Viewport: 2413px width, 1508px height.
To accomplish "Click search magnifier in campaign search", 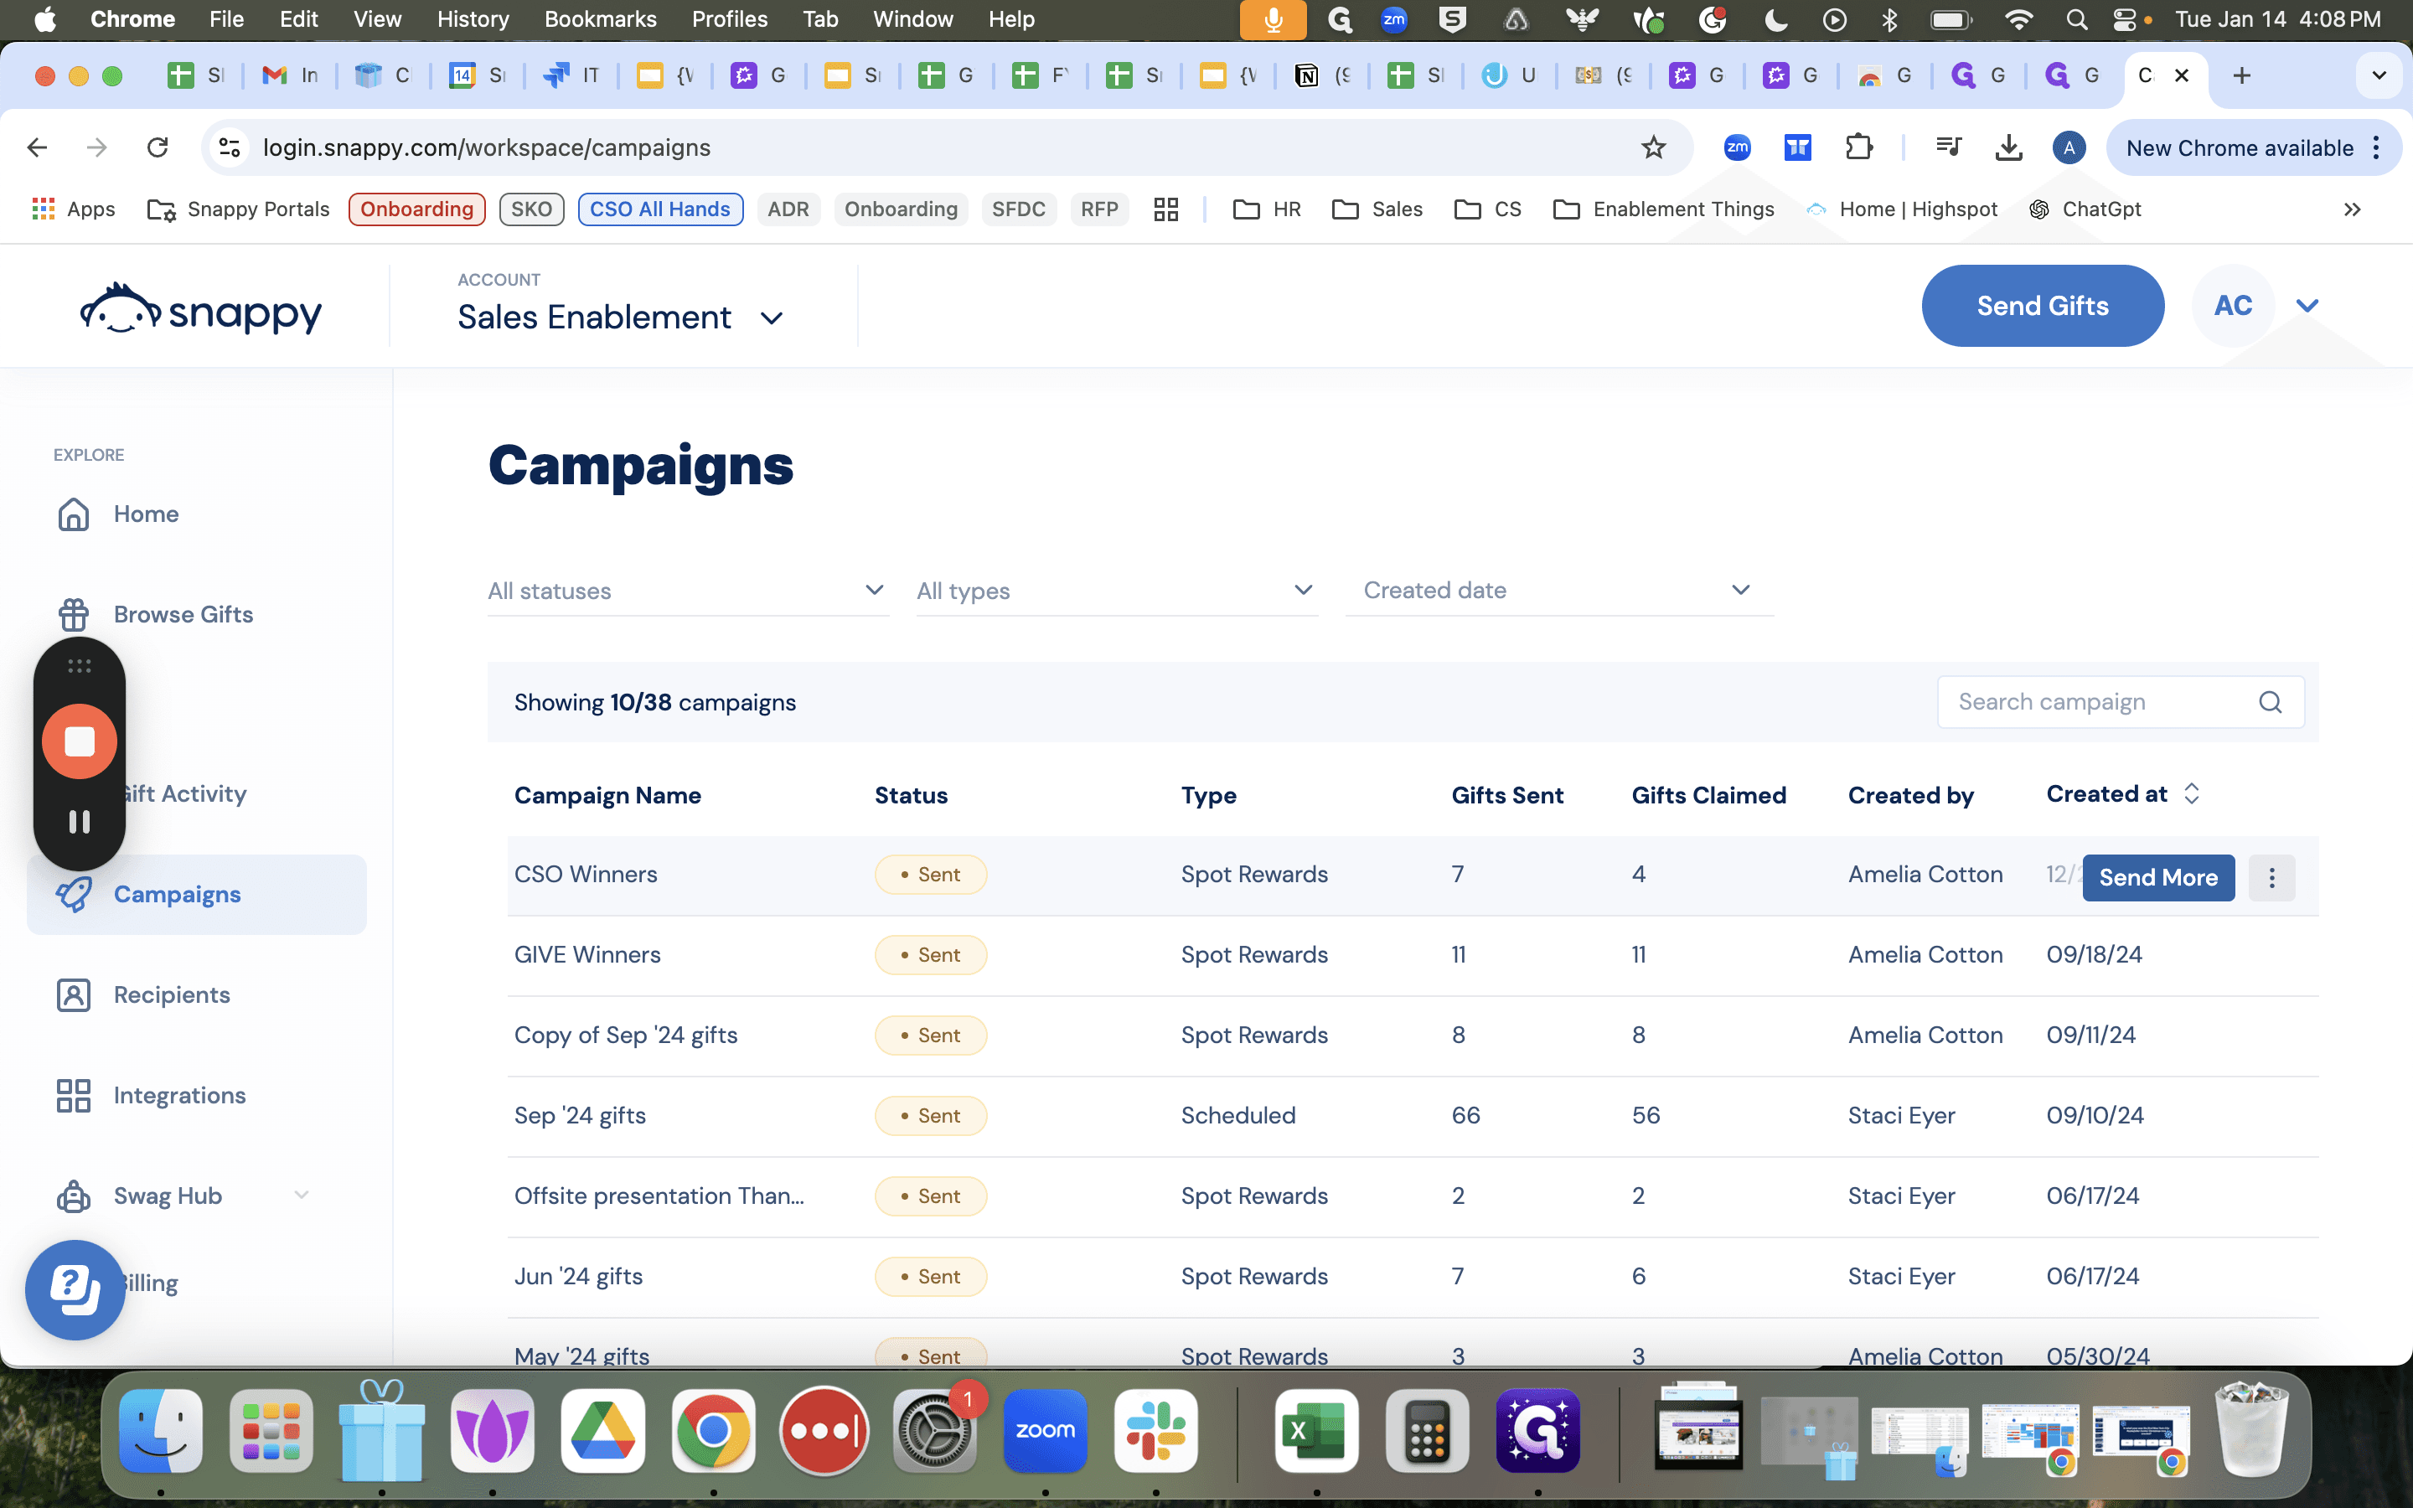I will click(x=2271, y=702).
